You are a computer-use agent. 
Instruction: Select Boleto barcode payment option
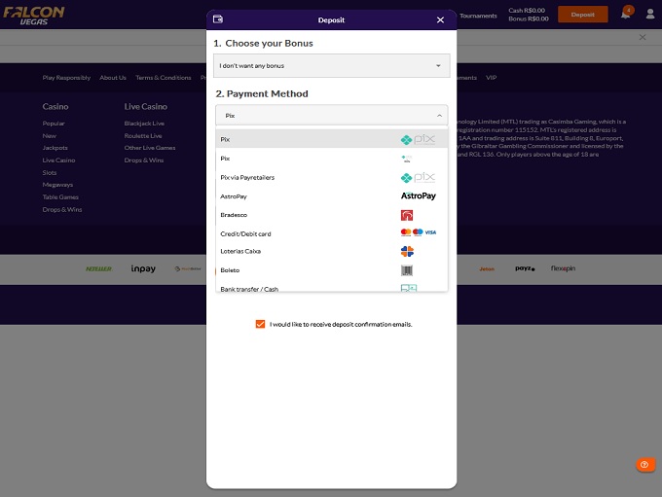pos(331,269)
